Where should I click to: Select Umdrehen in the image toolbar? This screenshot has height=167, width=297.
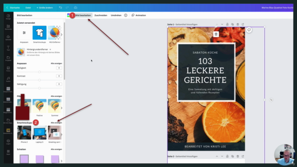tap(116, 15)
